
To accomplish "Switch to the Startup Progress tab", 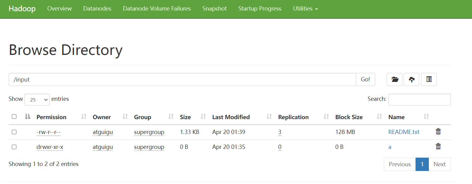I will [x=260, y=9].
